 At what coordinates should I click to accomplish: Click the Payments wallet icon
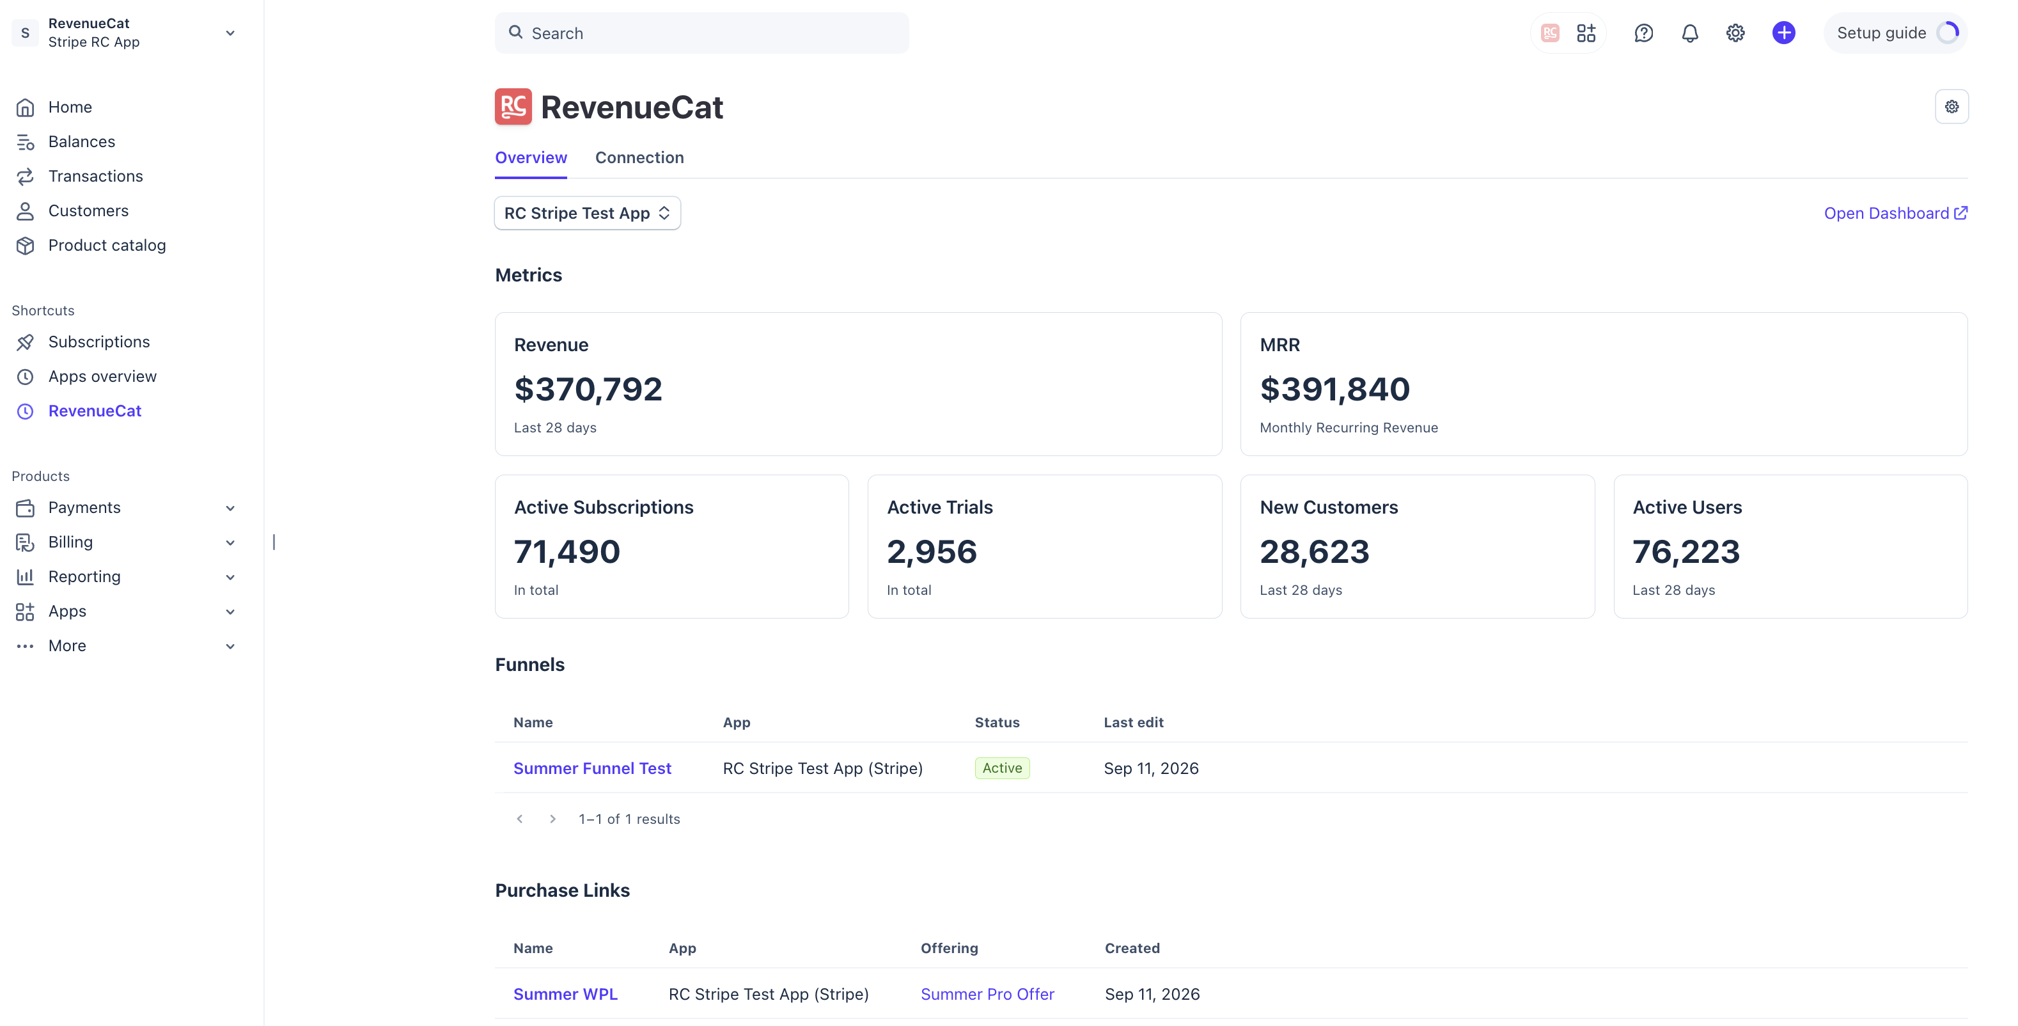(x=25, y=508)
